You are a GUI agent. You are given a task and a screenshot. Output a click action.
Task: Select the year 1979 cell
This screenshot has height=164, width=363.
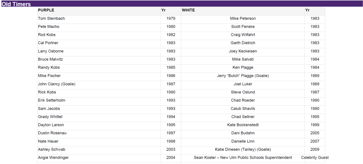click(171, 18)
